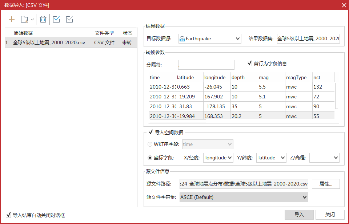Click the magType column header in preview
The width and height of the screenshot is (349, 224).
[x=299, y=77]
